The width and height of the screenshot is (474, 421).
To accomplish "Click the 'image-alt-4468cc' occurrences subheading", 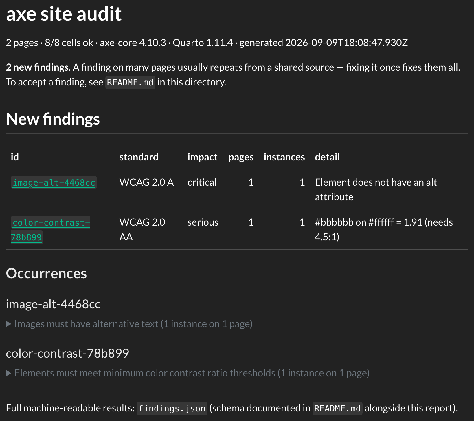I will click(53, 304).
